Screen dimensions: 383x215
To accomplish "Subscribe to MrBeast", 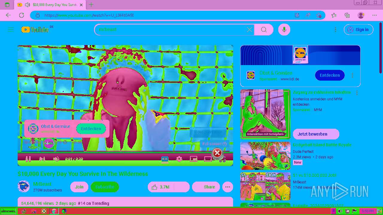I will coord(105,187).
